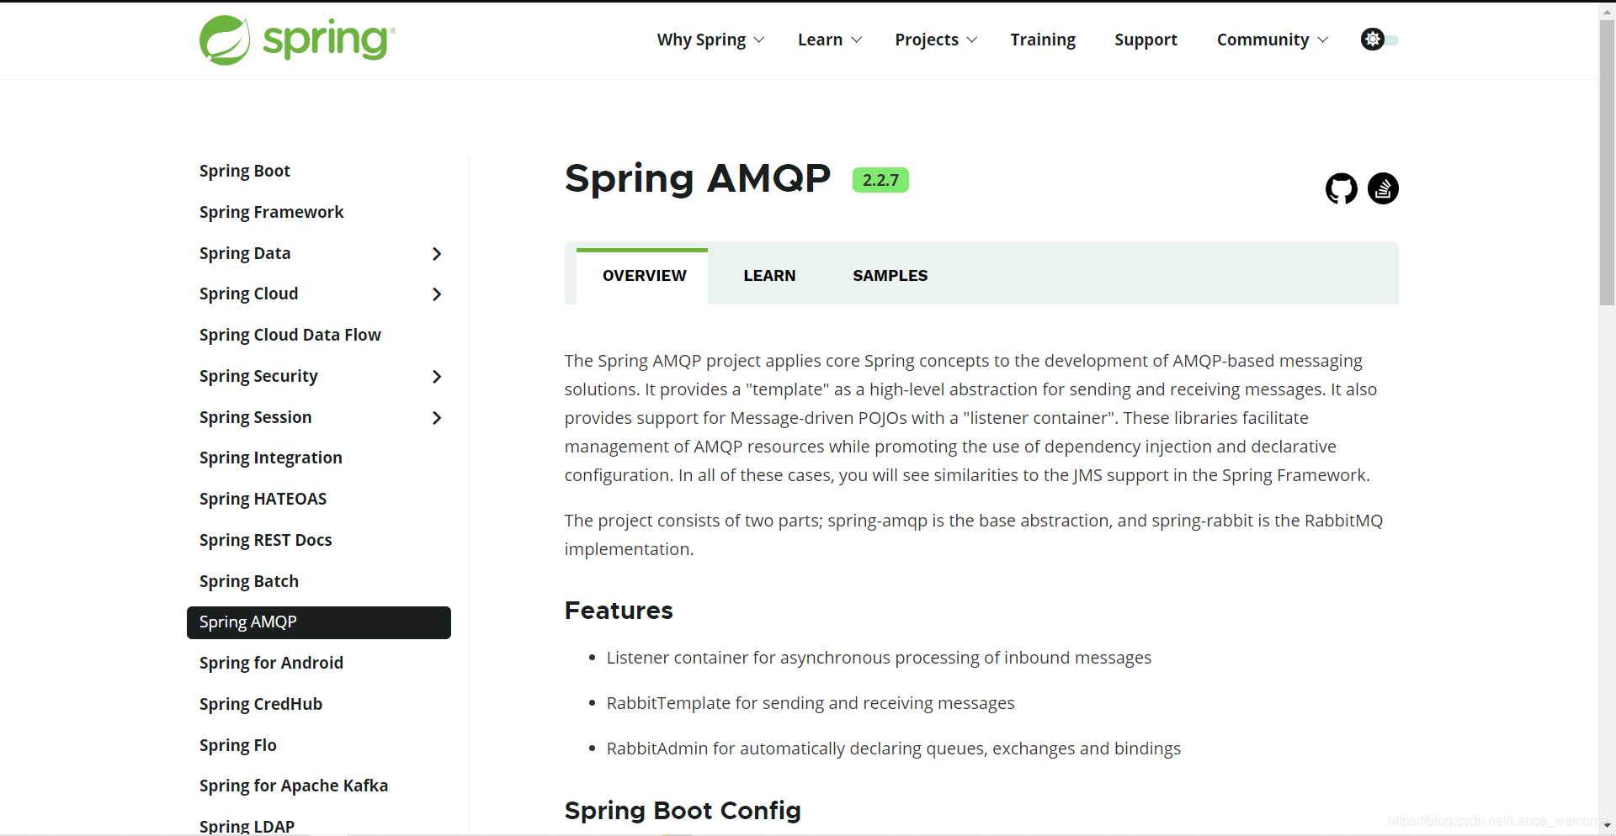Go to Spring Integration
This screenshot has width=1616, height=836.
[271, 458]
